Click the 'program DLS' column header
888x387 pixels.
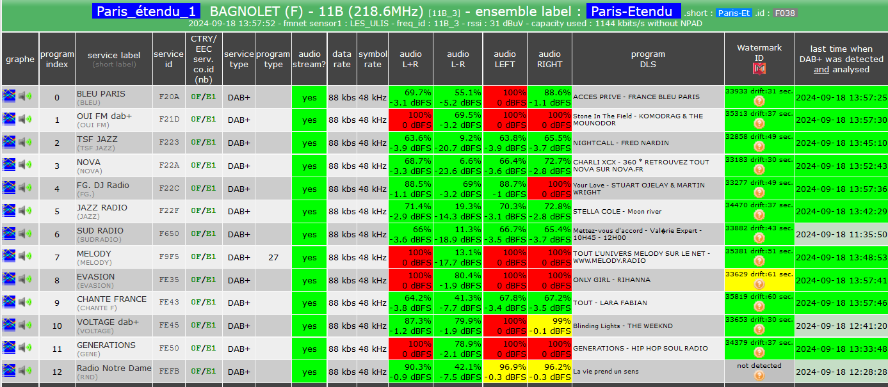[648, 59]
